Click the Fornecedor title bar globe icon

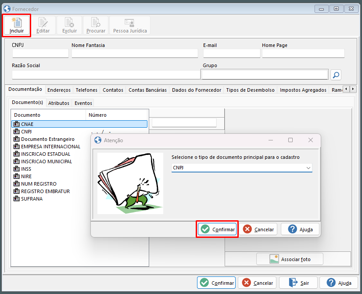tap(7, 9)
